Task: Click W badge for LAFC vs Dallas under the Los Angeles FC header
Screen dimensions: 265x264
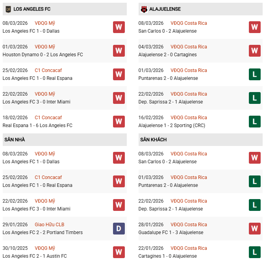Action: (119, 27)
